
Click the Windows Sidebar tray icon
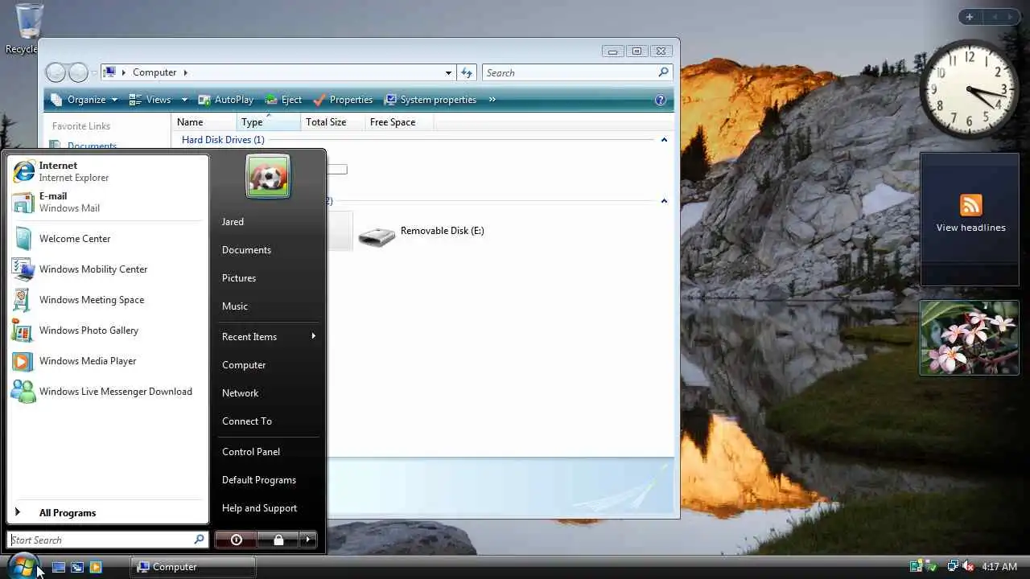916,567
